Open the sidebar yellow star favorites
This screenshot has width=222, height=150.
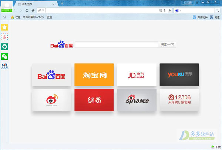pyautogui.click(x=4, y=27)
